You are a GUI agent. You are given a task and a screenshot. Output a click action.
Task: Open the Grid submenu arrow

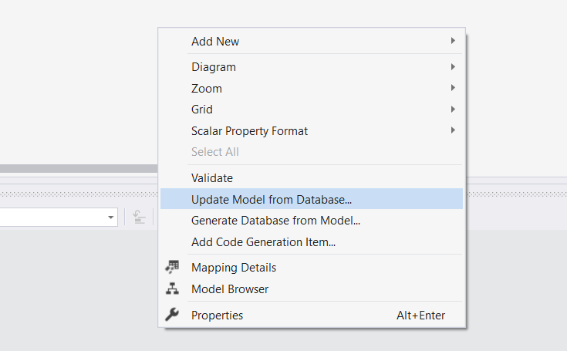(x=453, y=110)
